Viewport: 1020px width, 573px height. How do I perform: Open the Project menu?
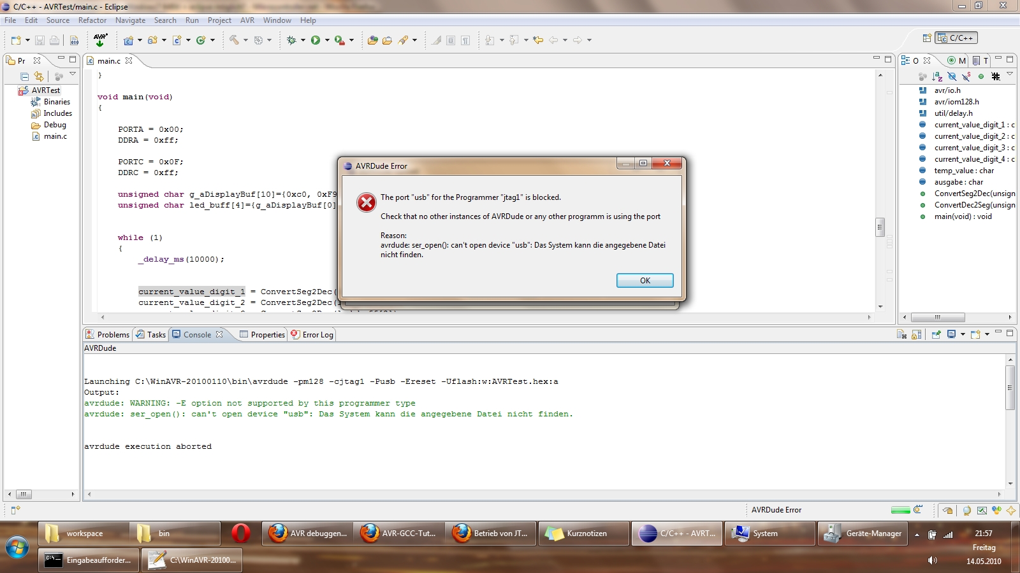(x=219, y=20)
